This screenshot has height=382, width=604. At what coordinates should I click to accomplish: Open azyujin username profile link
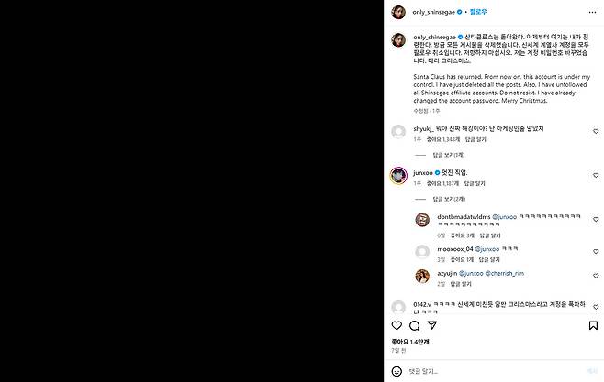[x=447, y=273]
